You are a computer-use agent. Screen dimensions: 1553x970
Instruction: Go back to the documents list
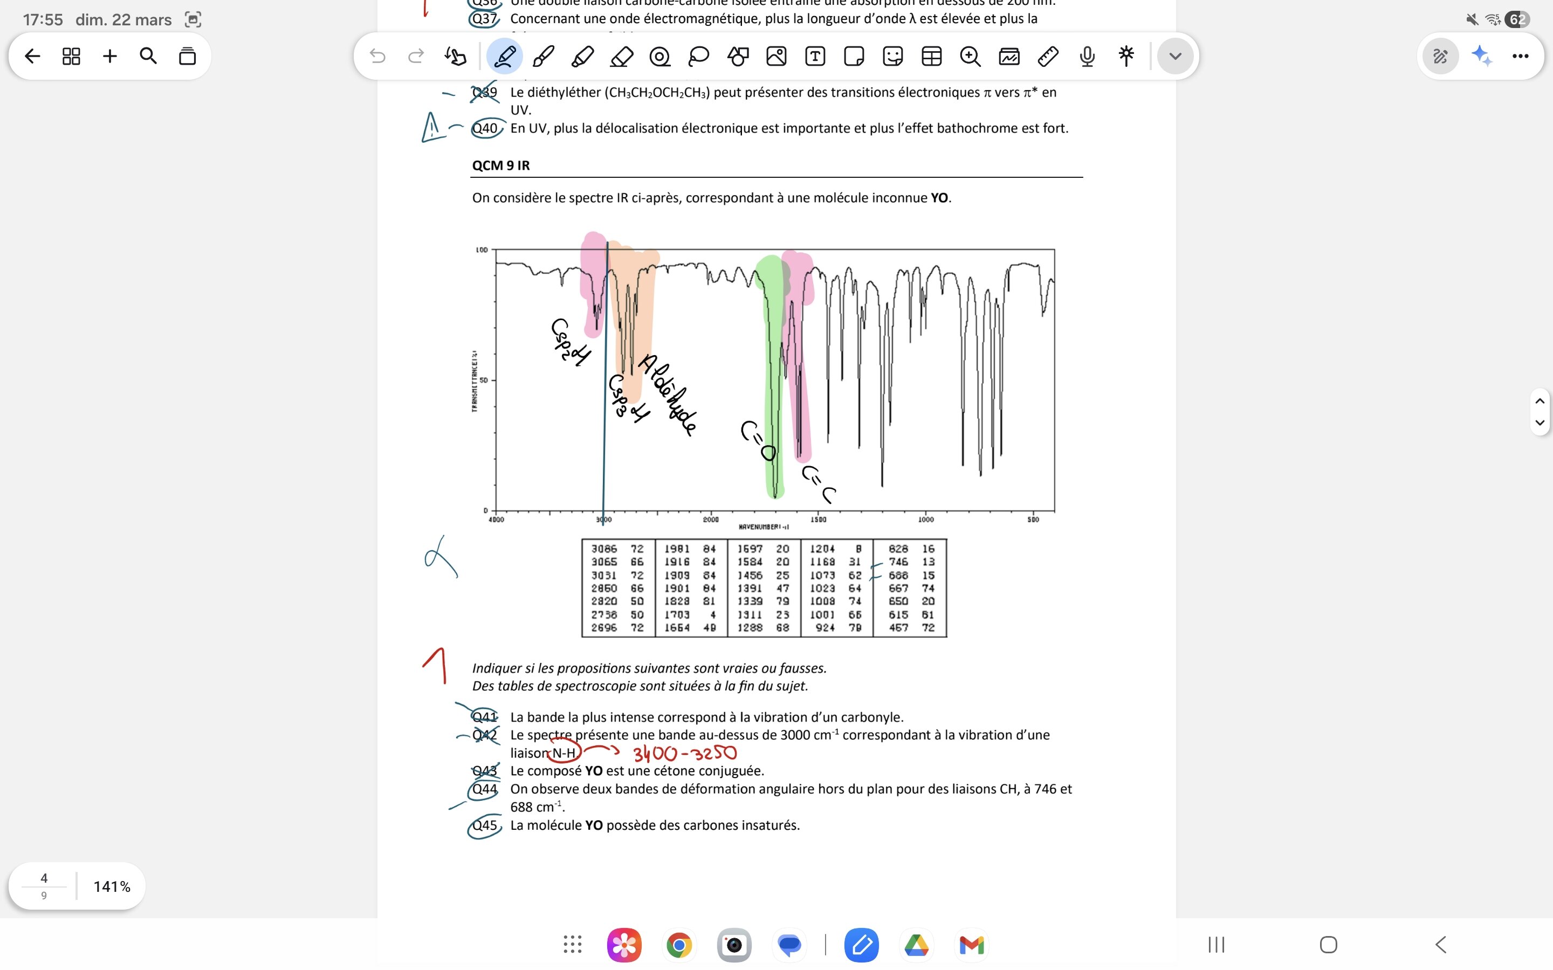(x=32, y=57)
